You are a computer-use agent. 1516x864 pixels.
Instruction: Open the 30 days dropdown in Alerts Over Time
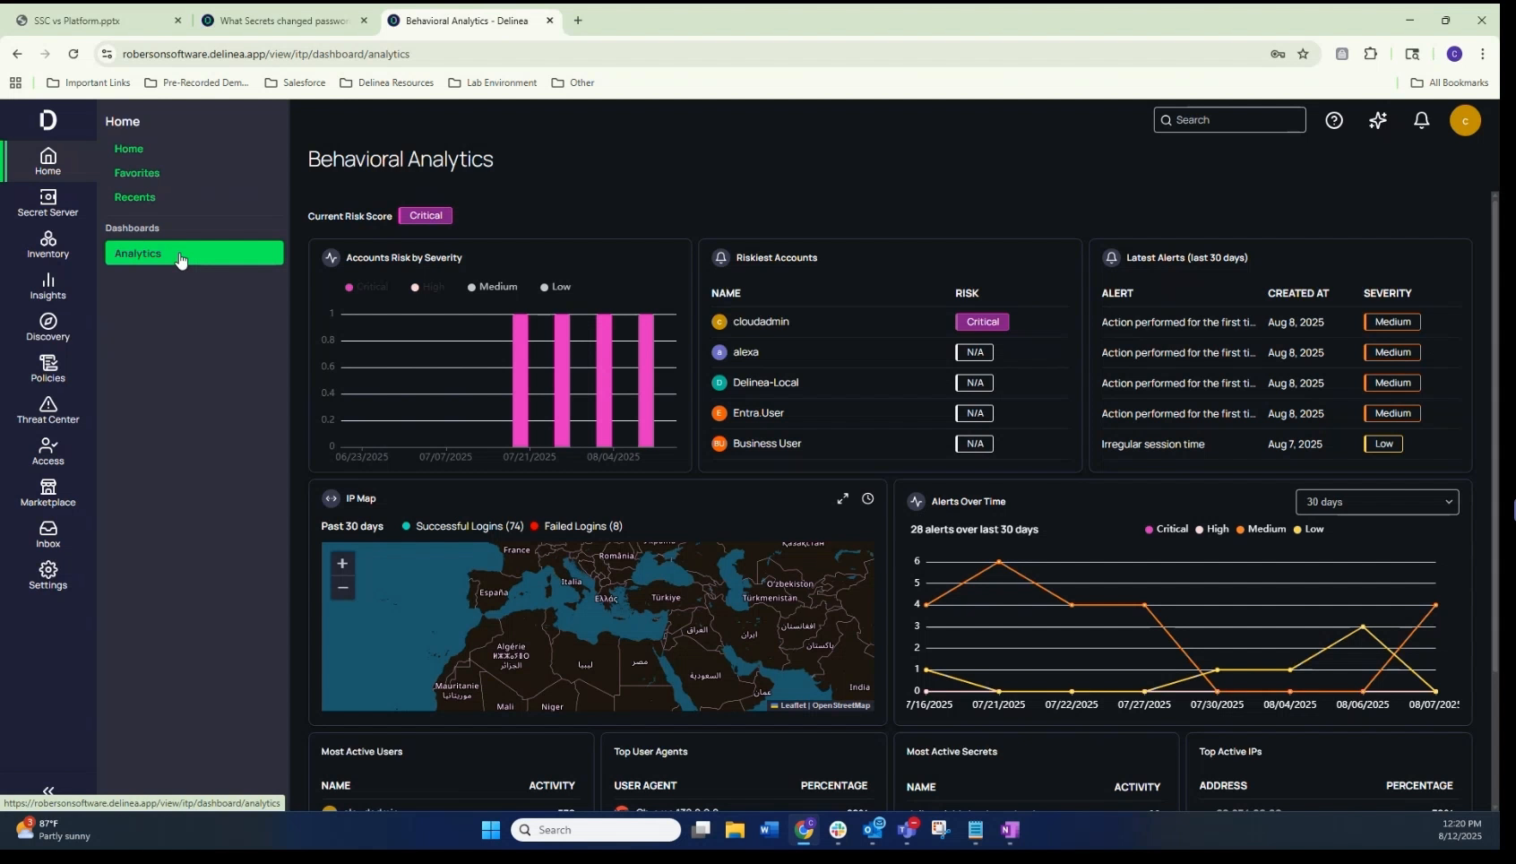[1377, 502]
